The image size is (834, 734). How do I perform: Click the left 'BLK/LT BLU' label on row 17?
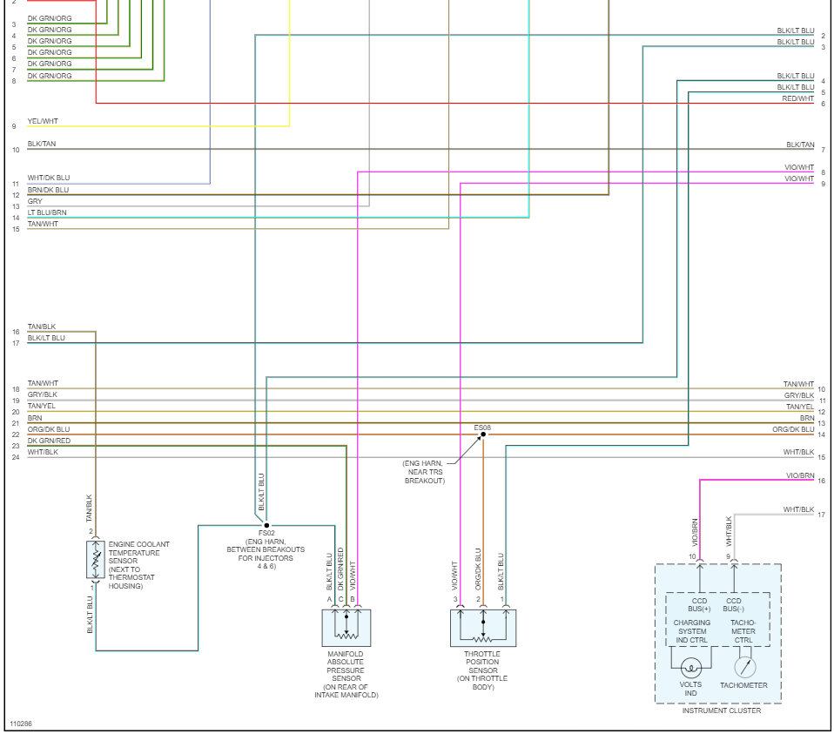click(46, 339)
